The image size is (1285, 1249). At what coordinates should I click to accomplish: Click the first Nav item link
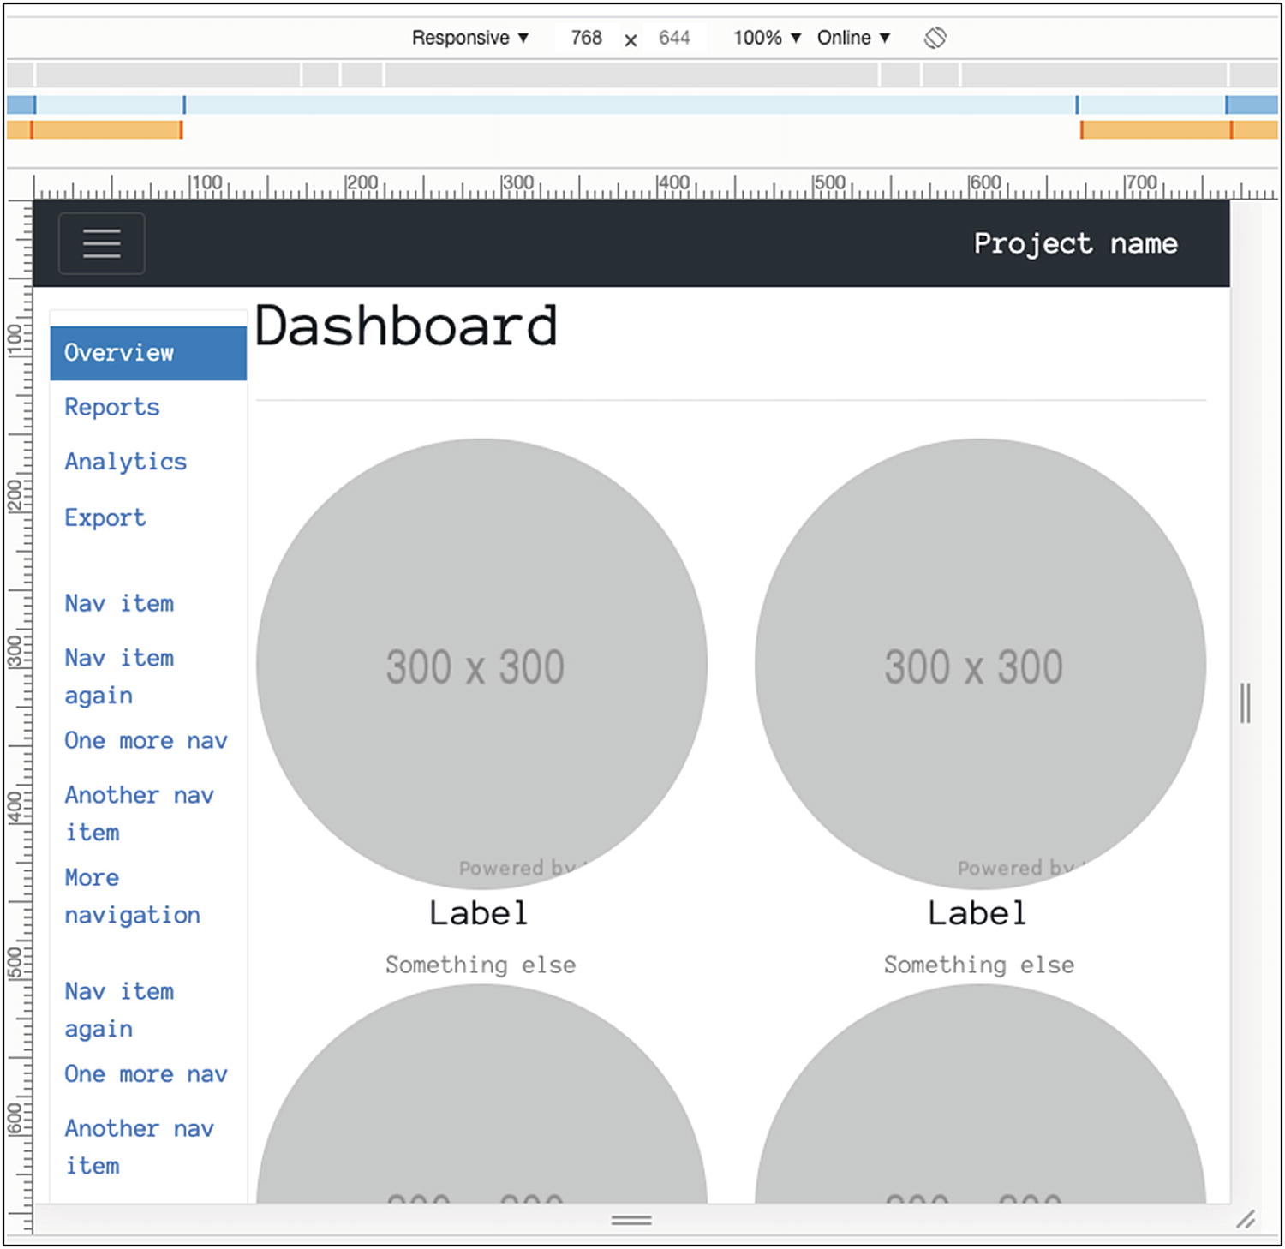(119, 603)
